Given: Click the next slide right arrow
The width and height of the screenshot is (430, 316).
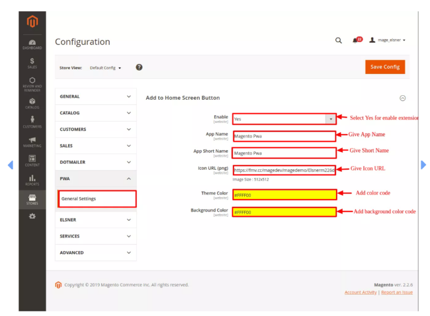Looking at the screenshot, I should (423, 165).
